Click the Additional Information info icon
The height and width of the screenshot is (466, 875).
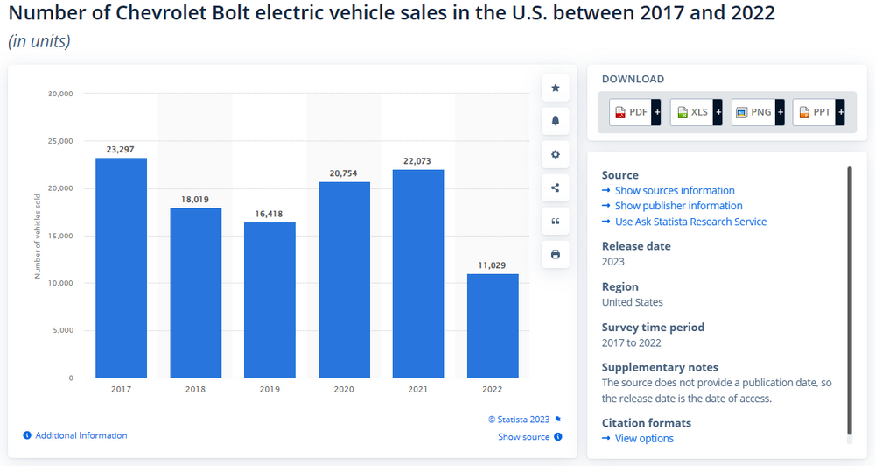(x=27, y=435)
